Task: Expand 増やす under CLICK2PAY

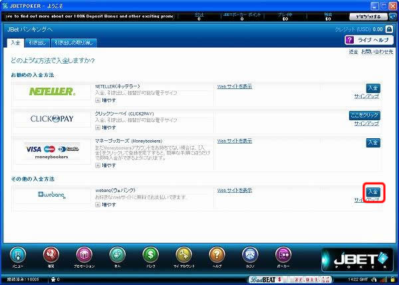Action: click(x=106, y=128)
